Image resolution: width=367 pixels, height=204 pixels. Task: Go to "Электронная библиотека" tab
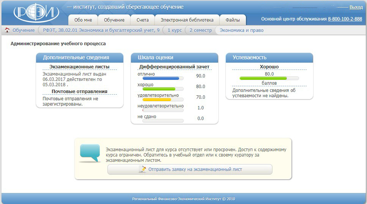pos(187,20)
